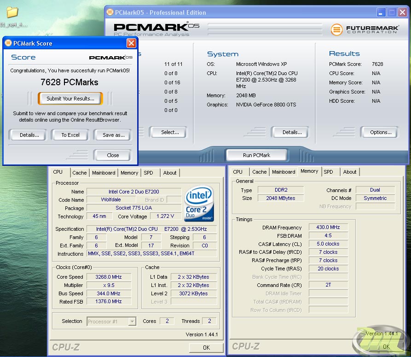
Task: Switch to Cache tab in left CPU-Z window
Action: (x=80, y=173)
